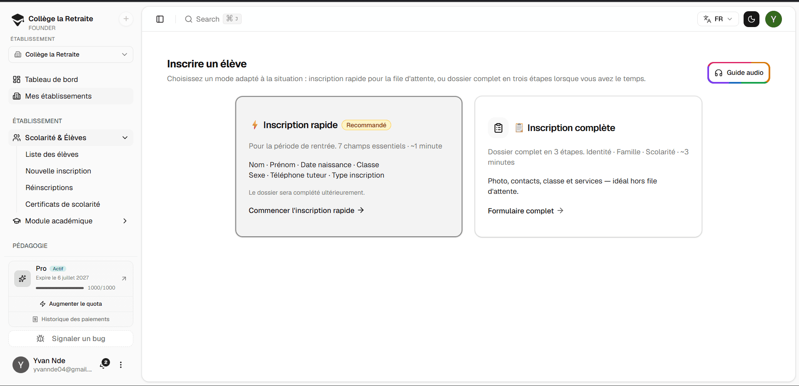
Task: Click the Search field in header
Action: click(x=212, y=19)
